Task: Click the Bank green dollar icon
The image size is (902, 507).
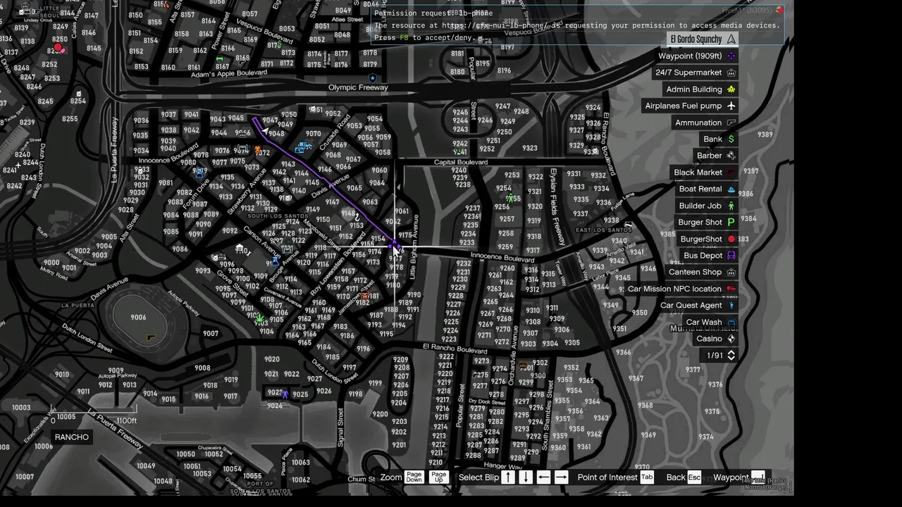Action: (x=731, y=139)
